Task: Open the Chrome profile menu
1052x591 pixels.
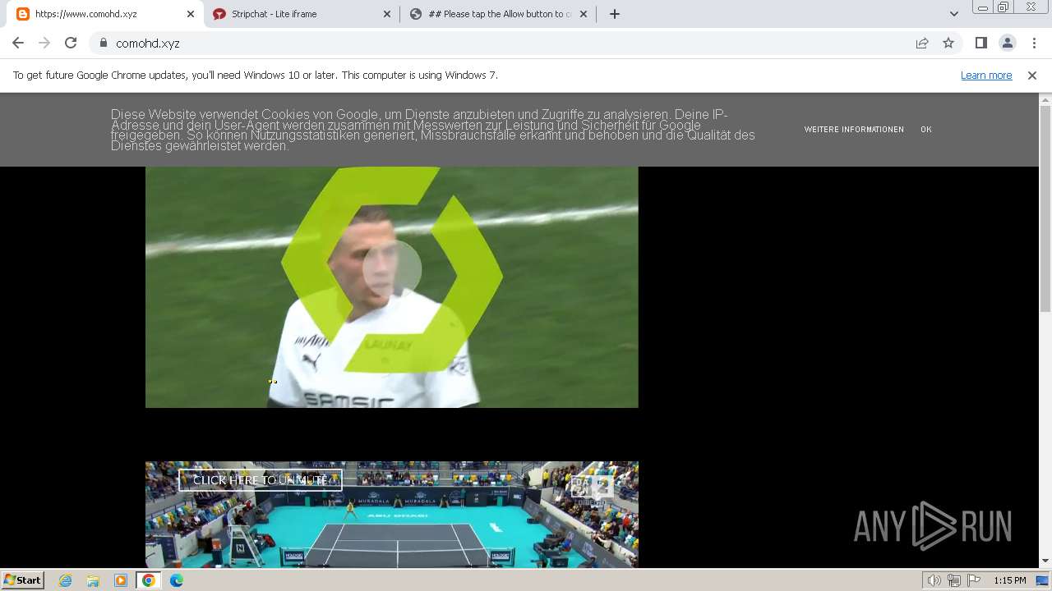Action: pyautogui.click(x=1008, y=43)
